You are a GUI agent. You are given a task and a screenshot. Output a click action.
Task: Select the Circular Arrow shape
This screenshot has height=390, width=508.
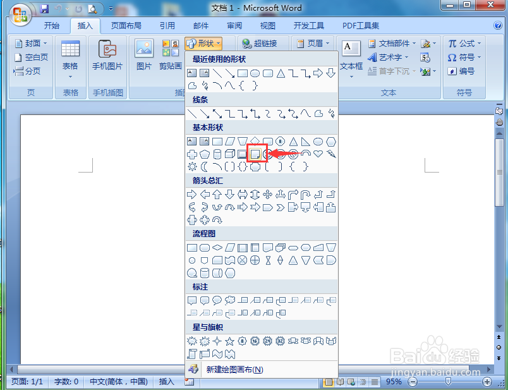tap(217, 220)
